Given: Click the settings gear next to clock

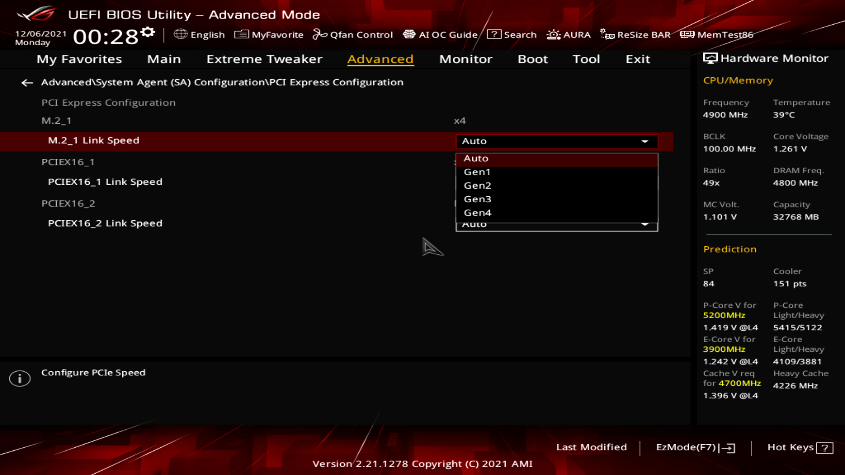Looking at the screenshot, I should [x=148, y=32].
